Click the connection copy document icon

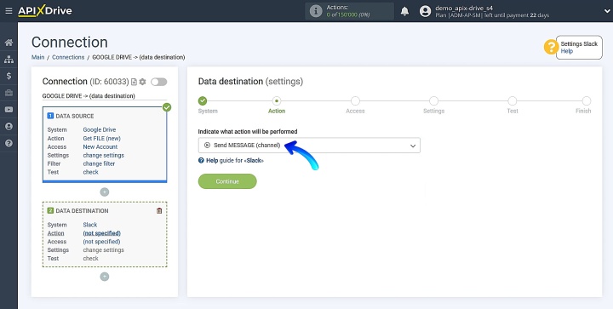(x=135, y=82)
